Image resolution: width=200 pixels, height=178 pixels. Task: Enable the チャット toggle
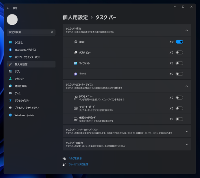point(179,74)
